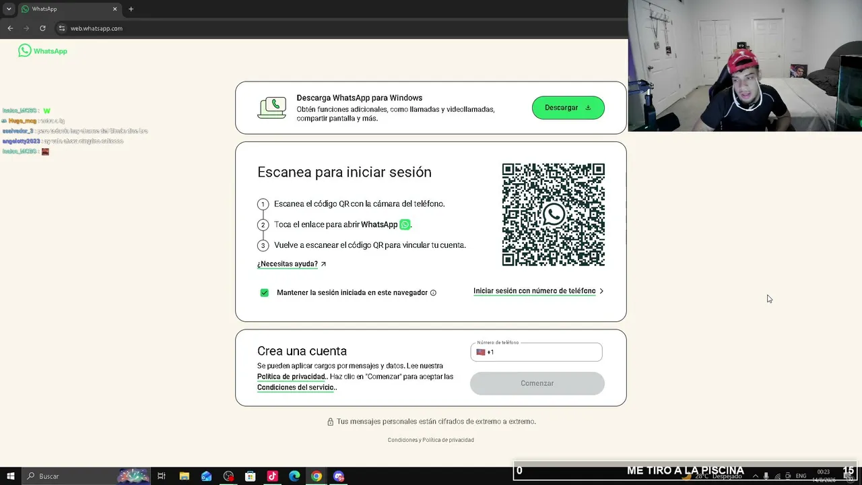
Task: Show hidden system tray icons
Action: [x=756, y=476]
